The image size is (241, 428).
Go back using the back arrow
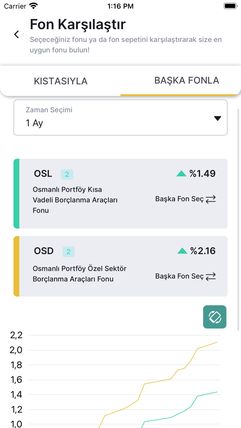pyautogui.click(x=16, y=34)
